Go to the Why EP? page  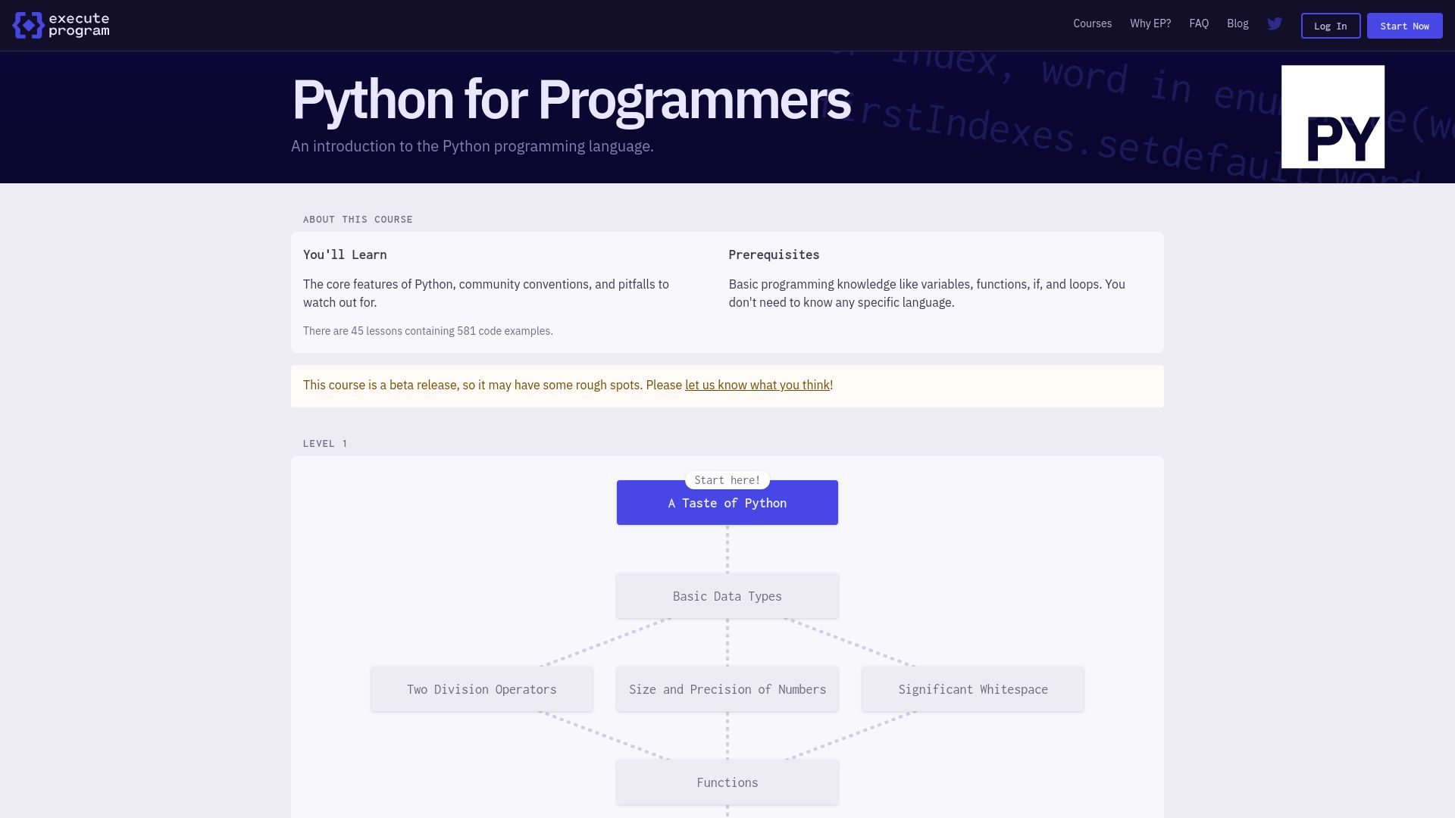[1150, 23]
